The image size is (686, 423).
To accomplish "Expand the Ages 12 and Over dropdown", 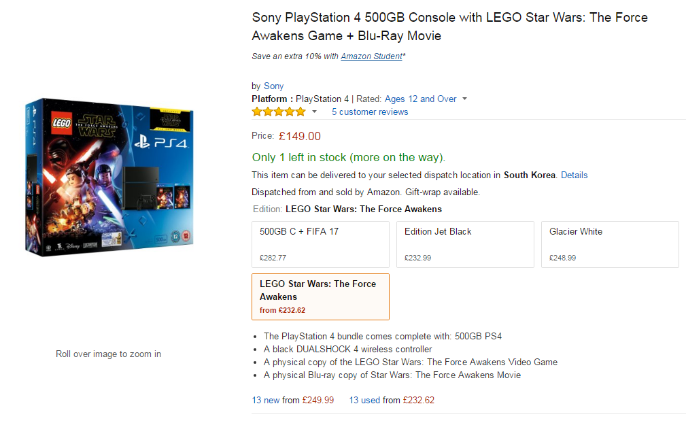I will tap(464, 99).
